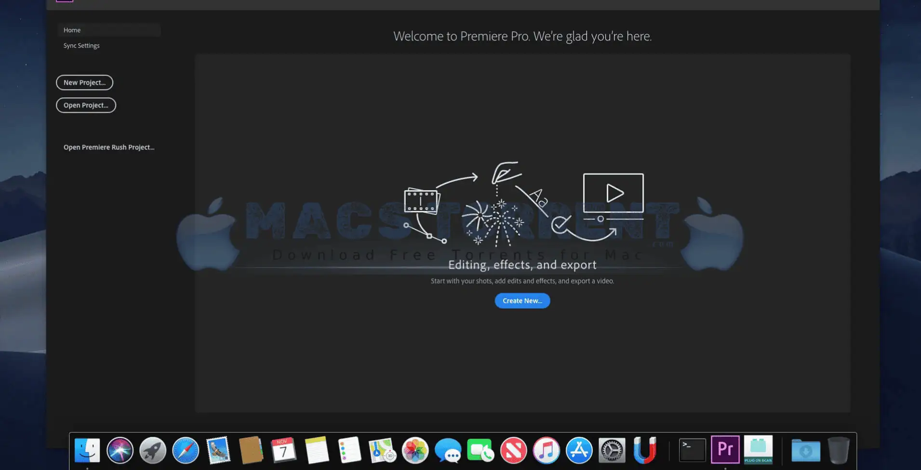This screenshot has width=921, height=470.
Task: Open Downloads folder in dock
Action: [805, 451]
